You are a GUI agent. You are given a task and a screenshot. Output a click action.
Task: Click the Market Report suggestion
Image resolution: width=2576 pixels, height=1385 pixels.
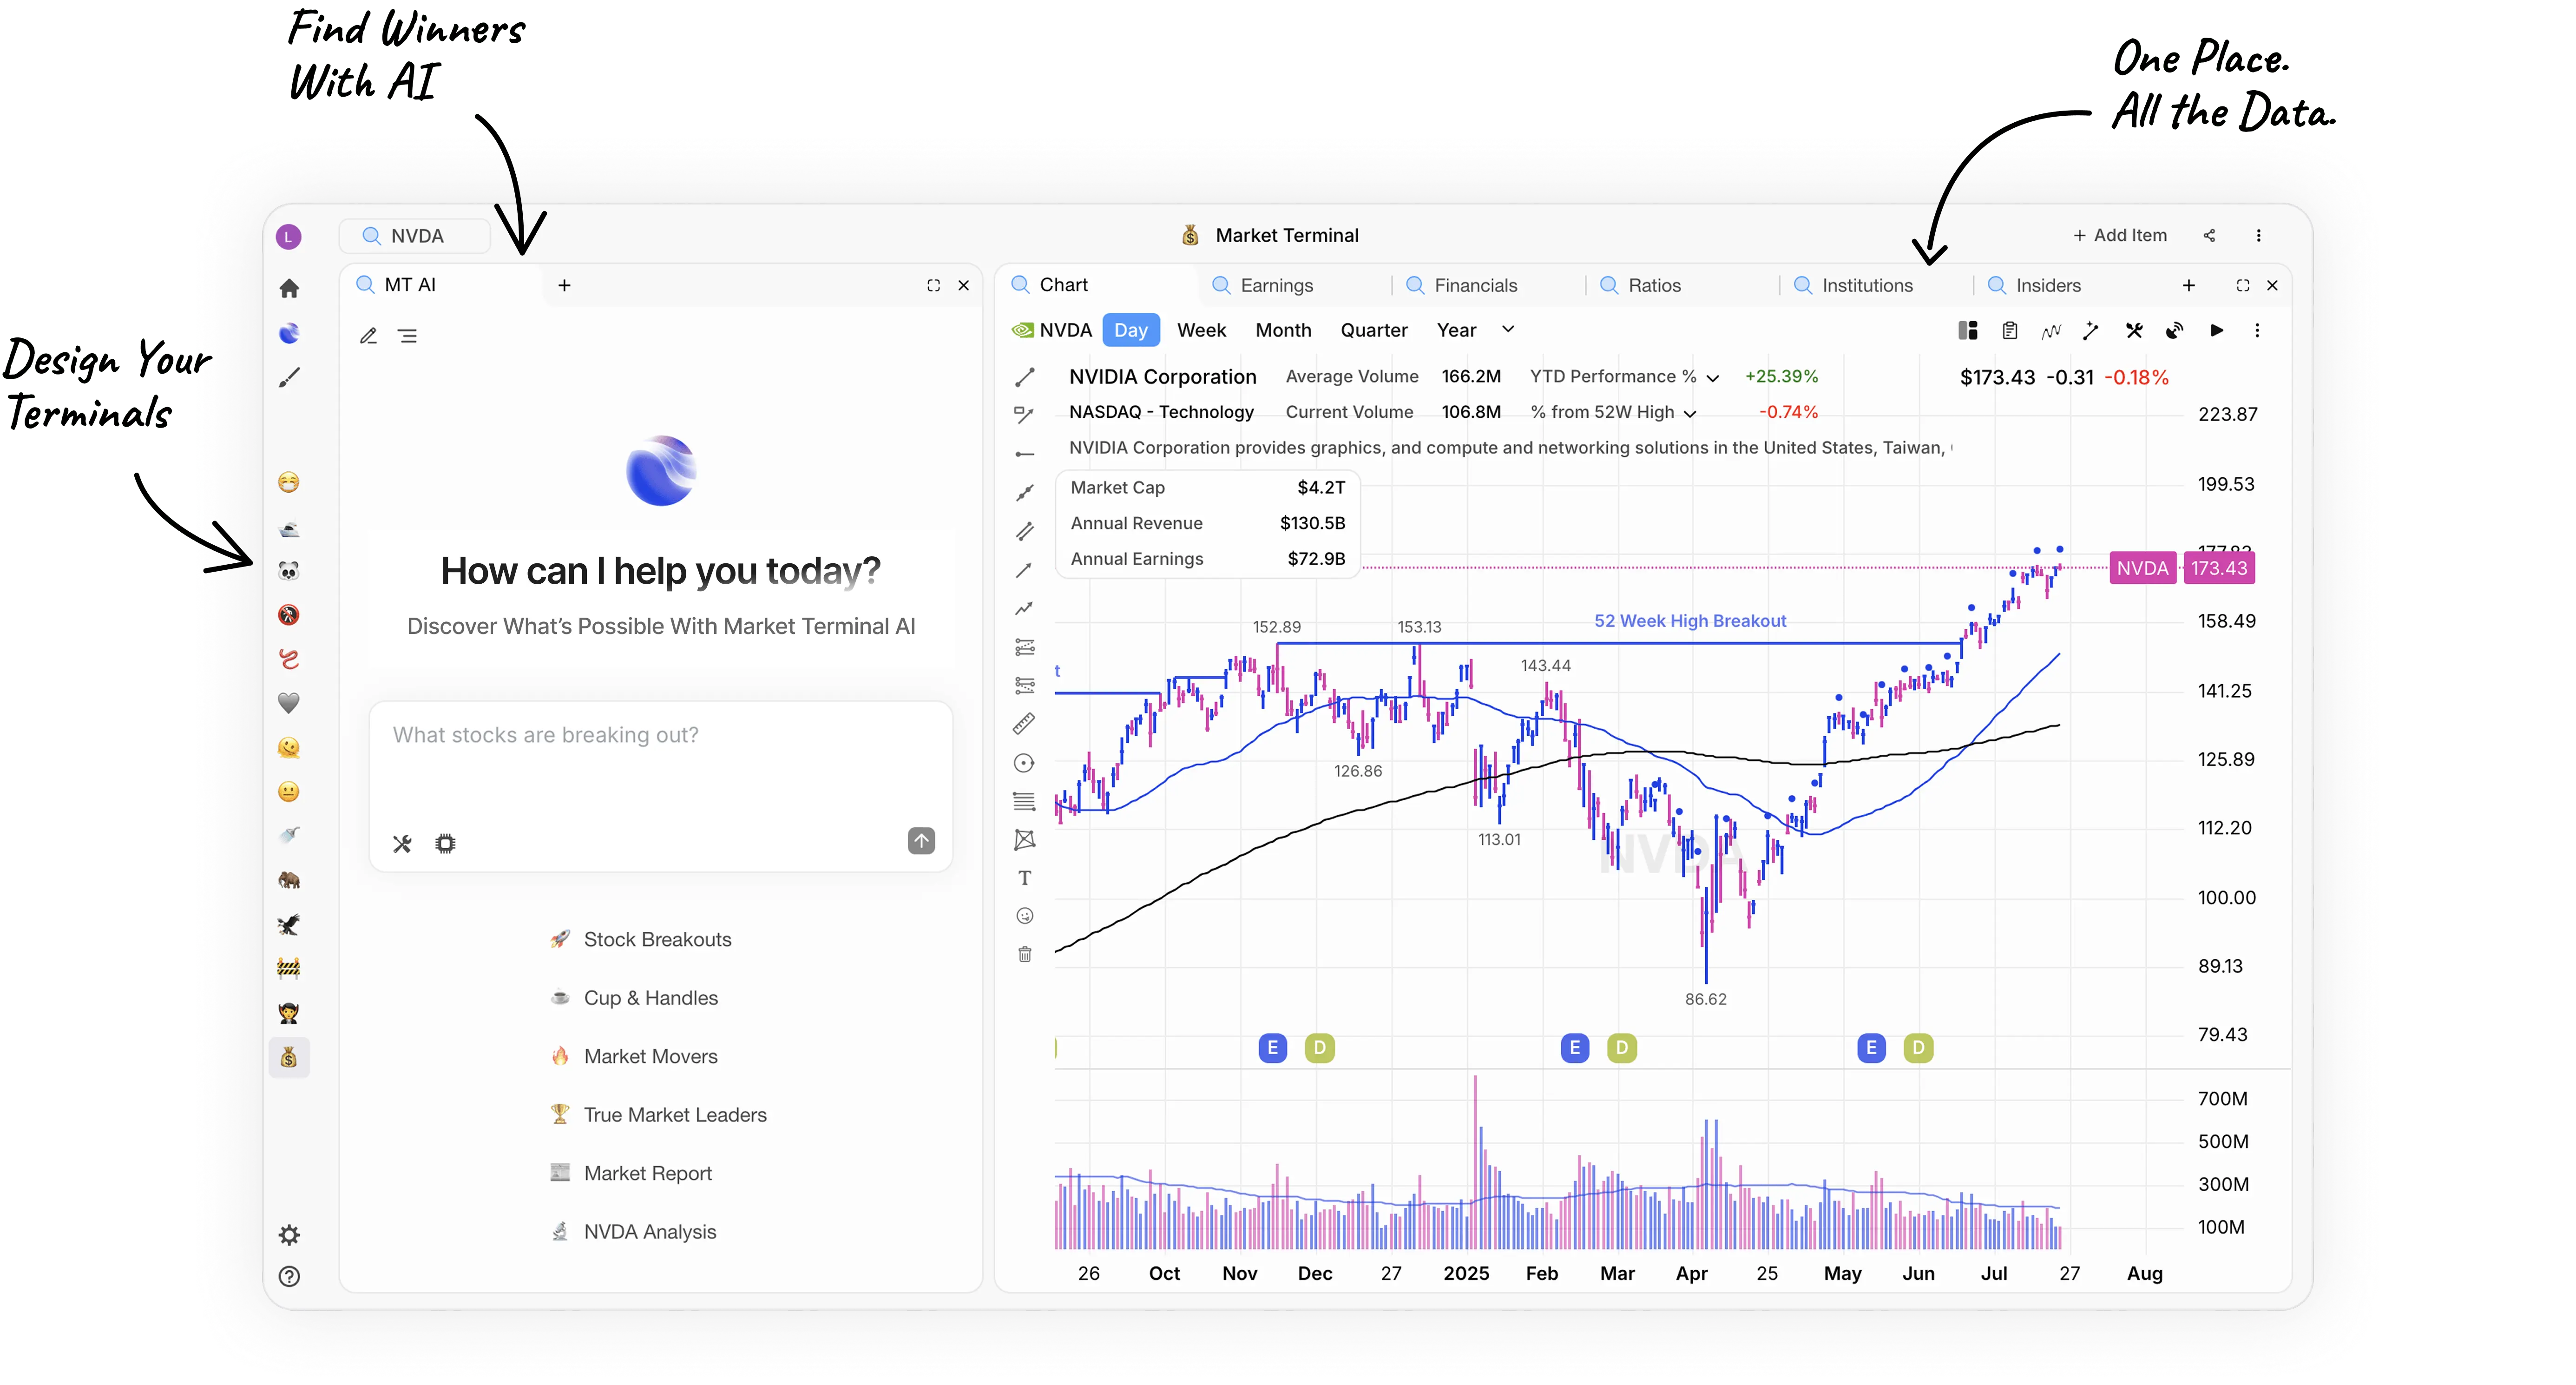(631, 1173)
